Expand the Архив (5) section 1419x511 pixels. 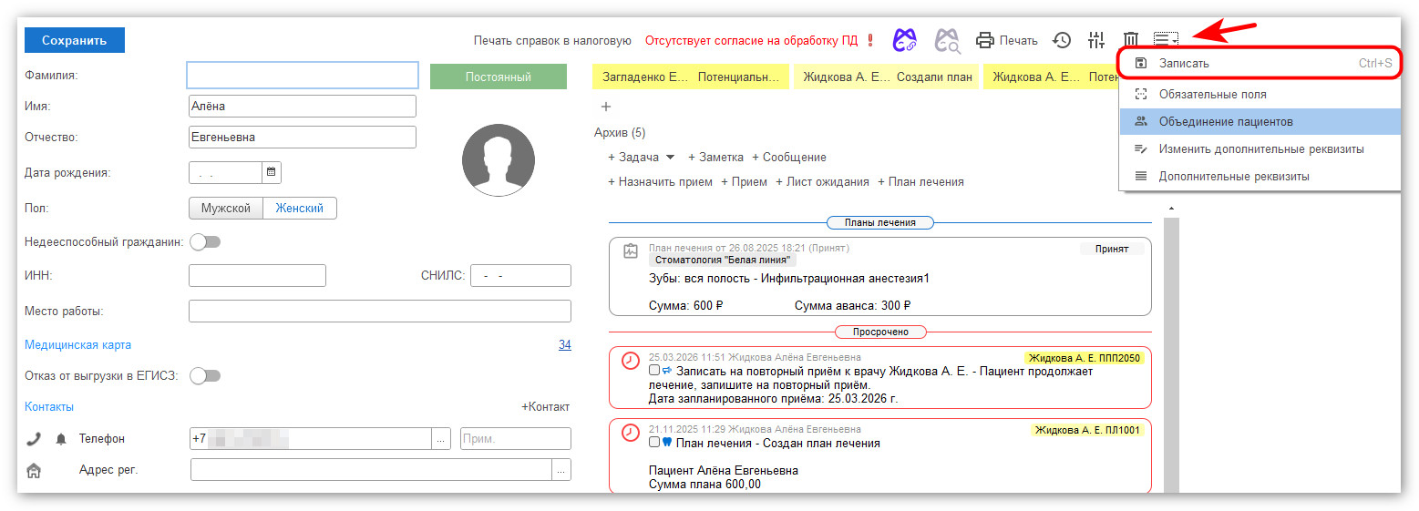tap(620, 133)
